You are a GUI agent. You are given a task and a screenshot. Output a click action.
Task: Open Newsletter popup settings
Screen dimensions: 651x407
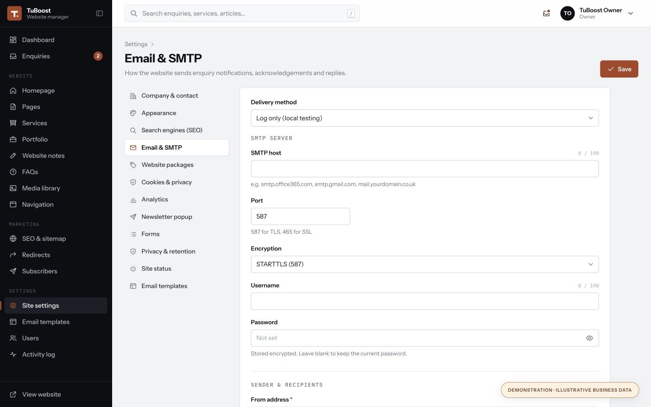(177, 217)
